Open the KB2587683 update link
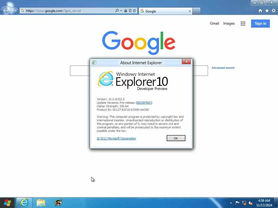This screenshot has width=278, height=208. pos(144,103)
